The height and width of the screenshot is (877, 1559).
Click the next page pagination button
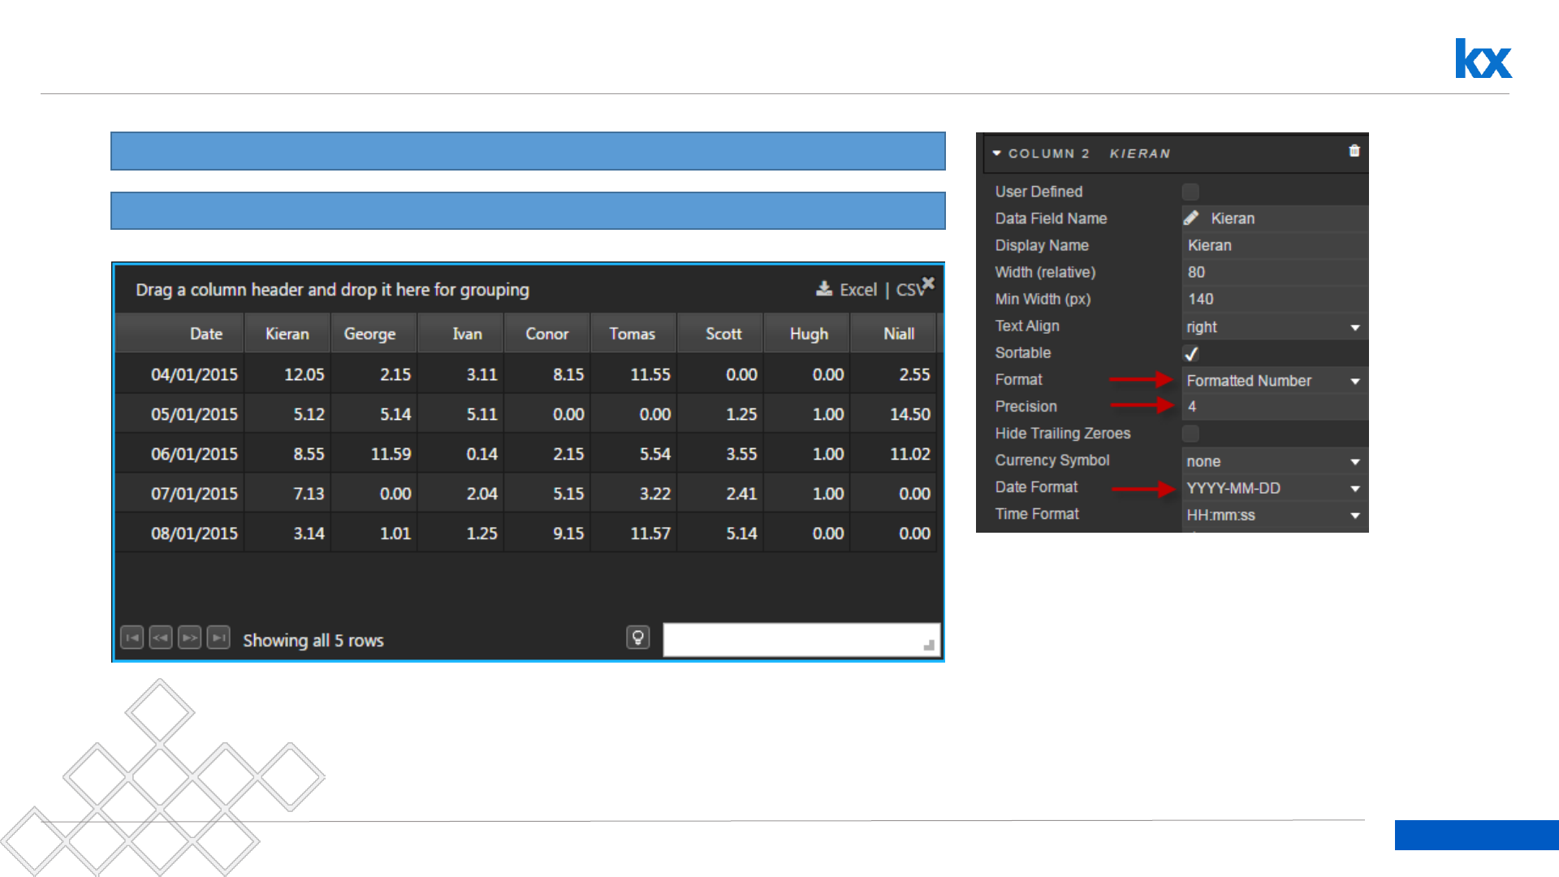189,638
